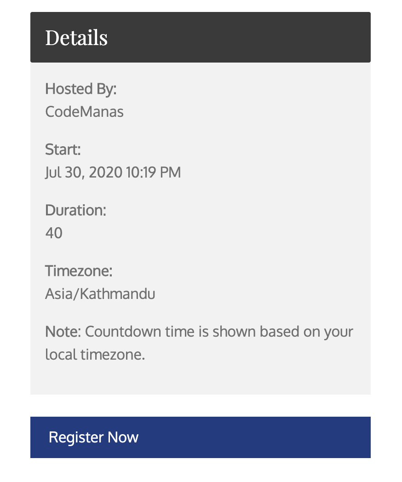Click the 10:19 PM start time
The height and width of the screenshot is (482, 402).
click(x=153, y=172)
